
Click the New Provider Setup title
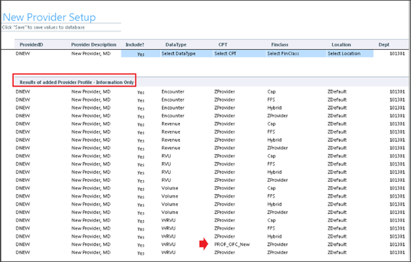tap(49, 17)
